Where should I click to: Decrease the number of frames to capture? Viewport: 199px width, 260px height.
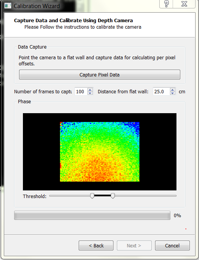tap(90, 93)
